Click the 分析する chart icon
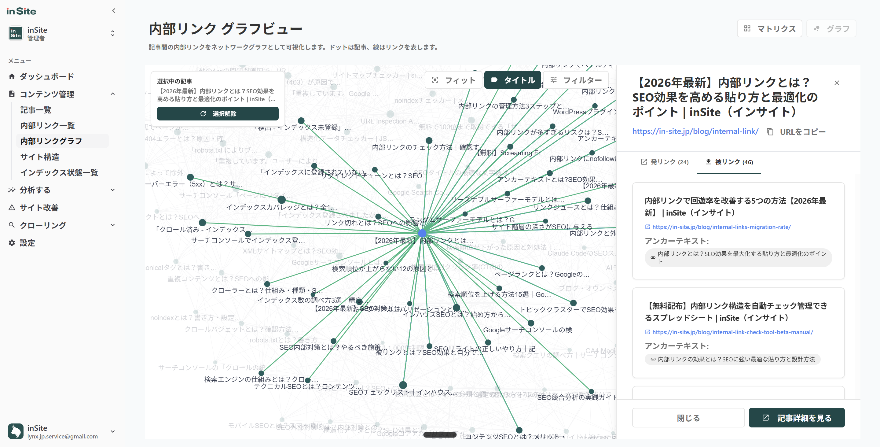Screen dimensions: 880x447 pyautogui.click(x=12, y=190)
